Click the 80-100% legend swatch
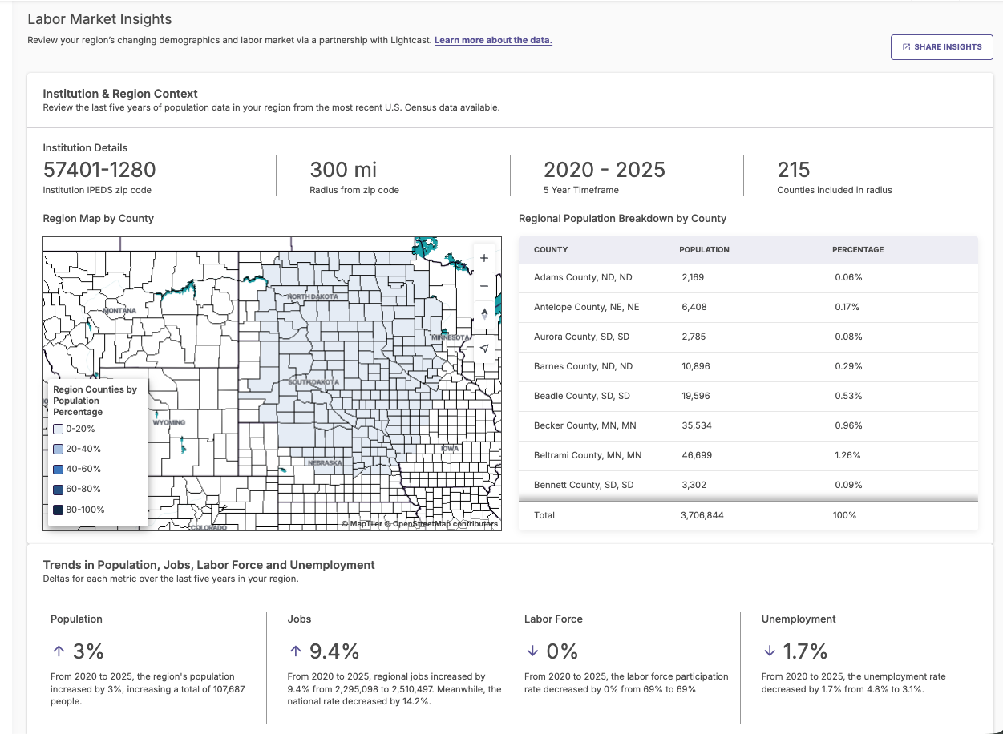 (58, 510)
